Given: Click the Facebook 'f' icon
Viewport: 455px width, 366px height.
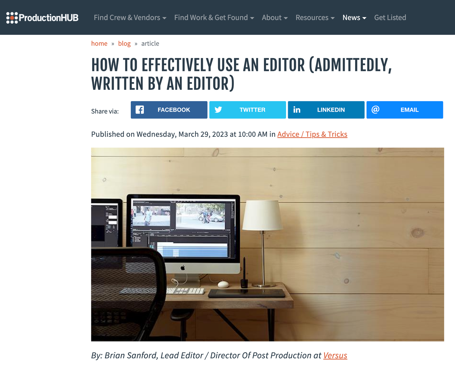Looking at the screenshot, I should pyautogui.click(x=140, y=110).
